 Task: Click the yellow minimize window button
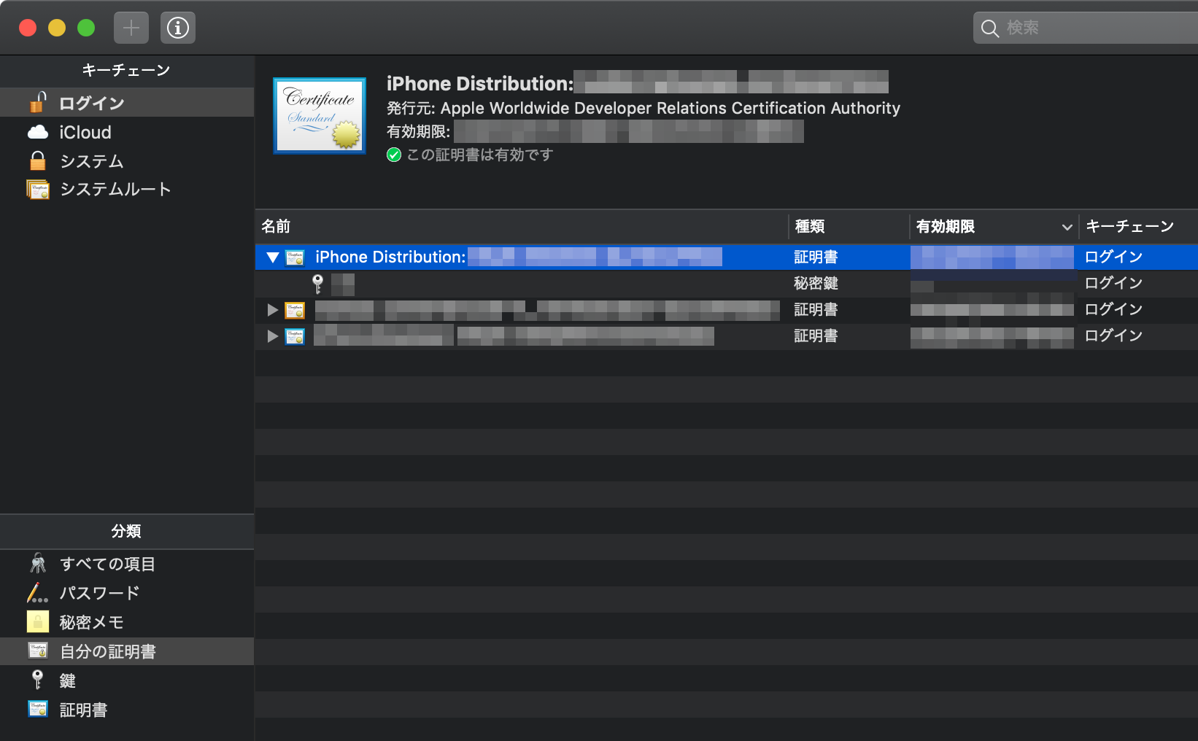click(x=57, y=28)
